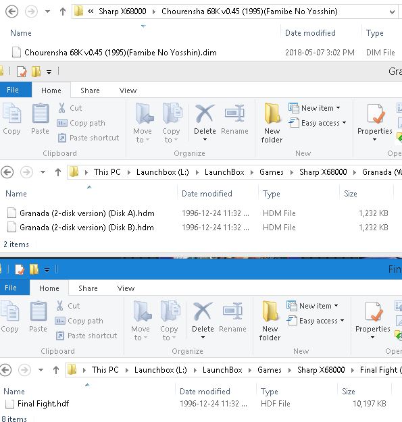Open Easy access dropdown in Final Fight window
402x422 pixels.
(x=315, y=321)
